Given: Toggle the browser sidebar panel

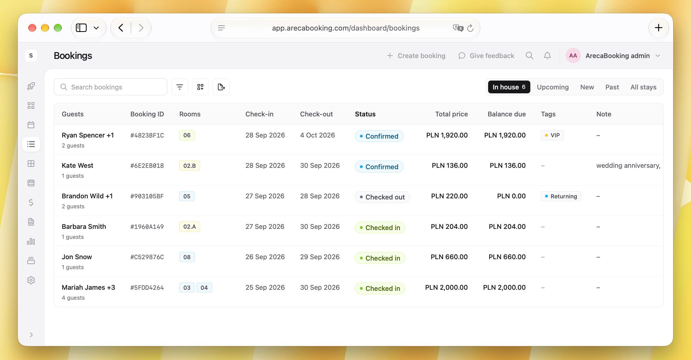Looking at the screenshot, I should click(81, 28).
